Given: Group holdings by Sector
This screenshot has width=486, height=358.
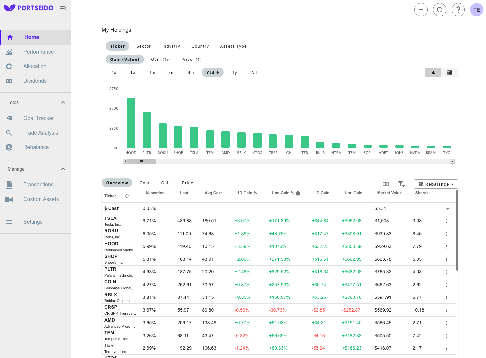Looking at the screenshot, I should pyautogui.click(x=143, y=46).
